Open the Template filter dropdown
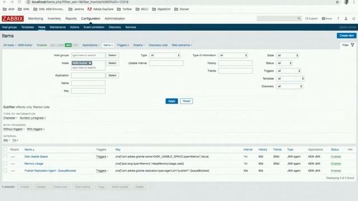358x201 pixels. point(290,79)
